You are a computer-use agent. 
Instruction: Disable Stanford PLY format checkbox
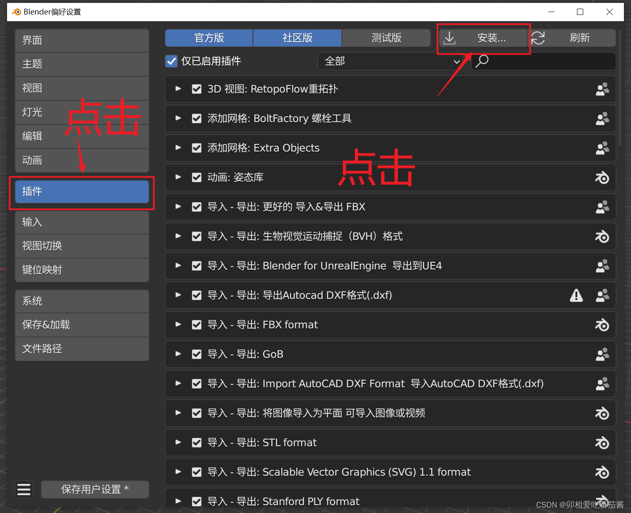[x=197, y=501]
